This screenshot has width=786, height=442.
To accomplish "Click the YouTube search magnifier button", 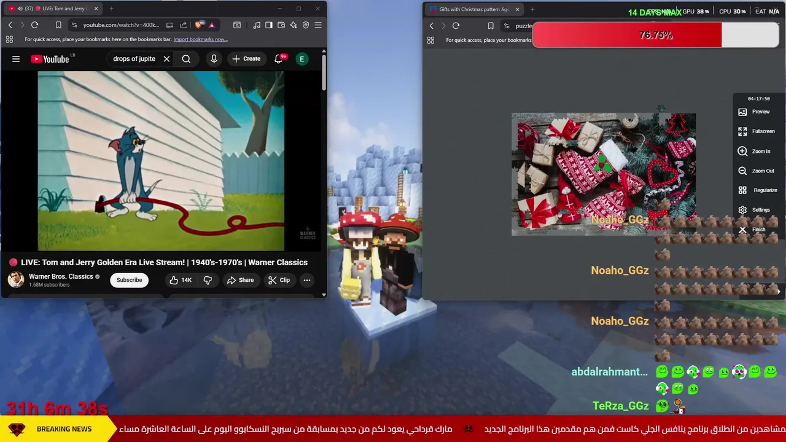I will pyautogui.click(x=186, y=59).
